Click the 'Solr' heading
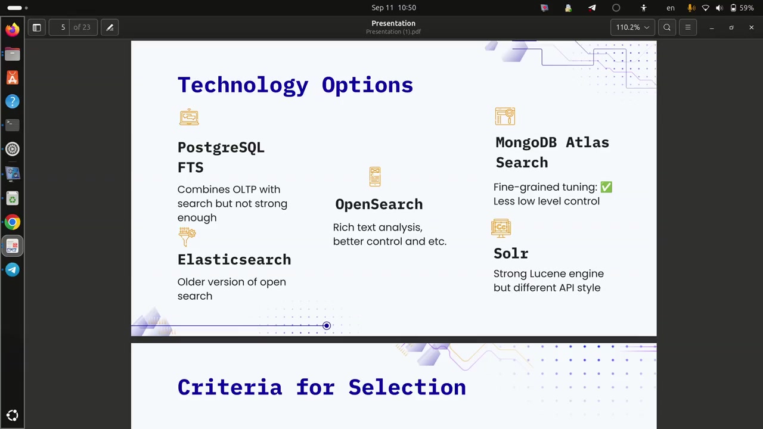 (511, 253)
